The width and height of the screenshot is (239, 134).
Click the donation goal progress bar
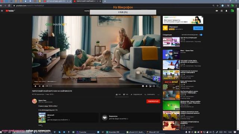click(123, 12)
